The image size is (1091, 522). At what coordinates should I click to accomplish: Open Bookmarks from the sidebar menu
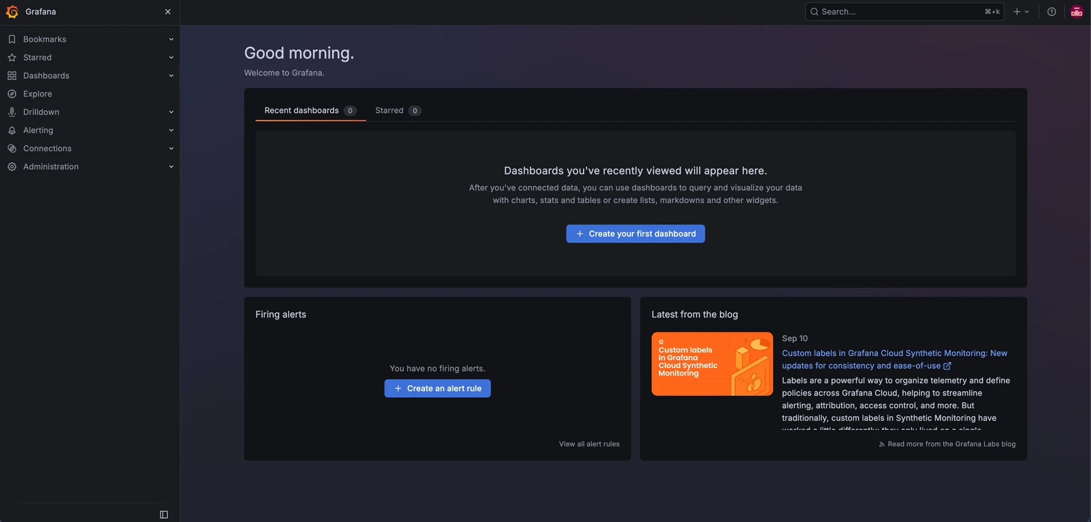[45, 39]
